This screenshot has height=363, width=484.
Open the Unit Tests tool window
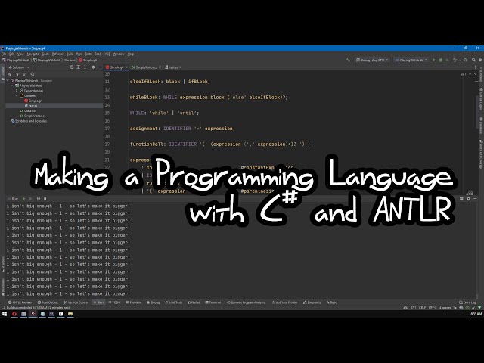[x=174, y=302]
